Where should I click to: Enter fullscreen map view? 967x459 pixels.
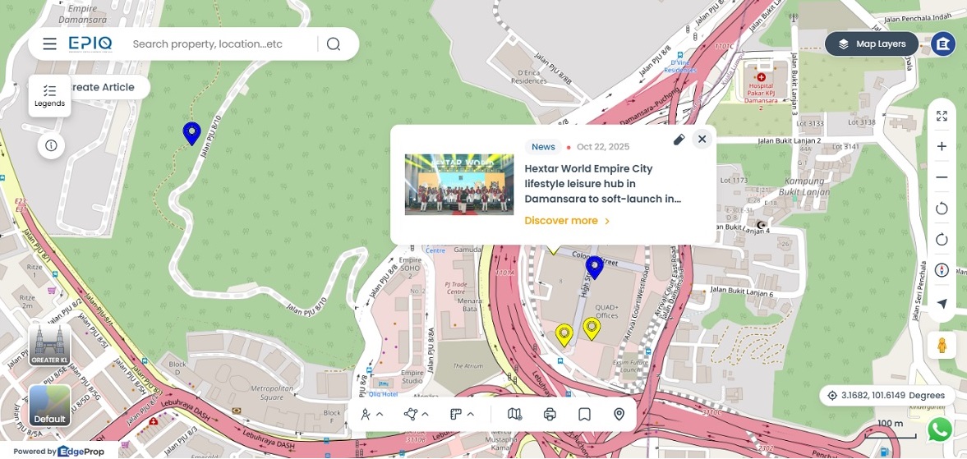tap(942, 116)
